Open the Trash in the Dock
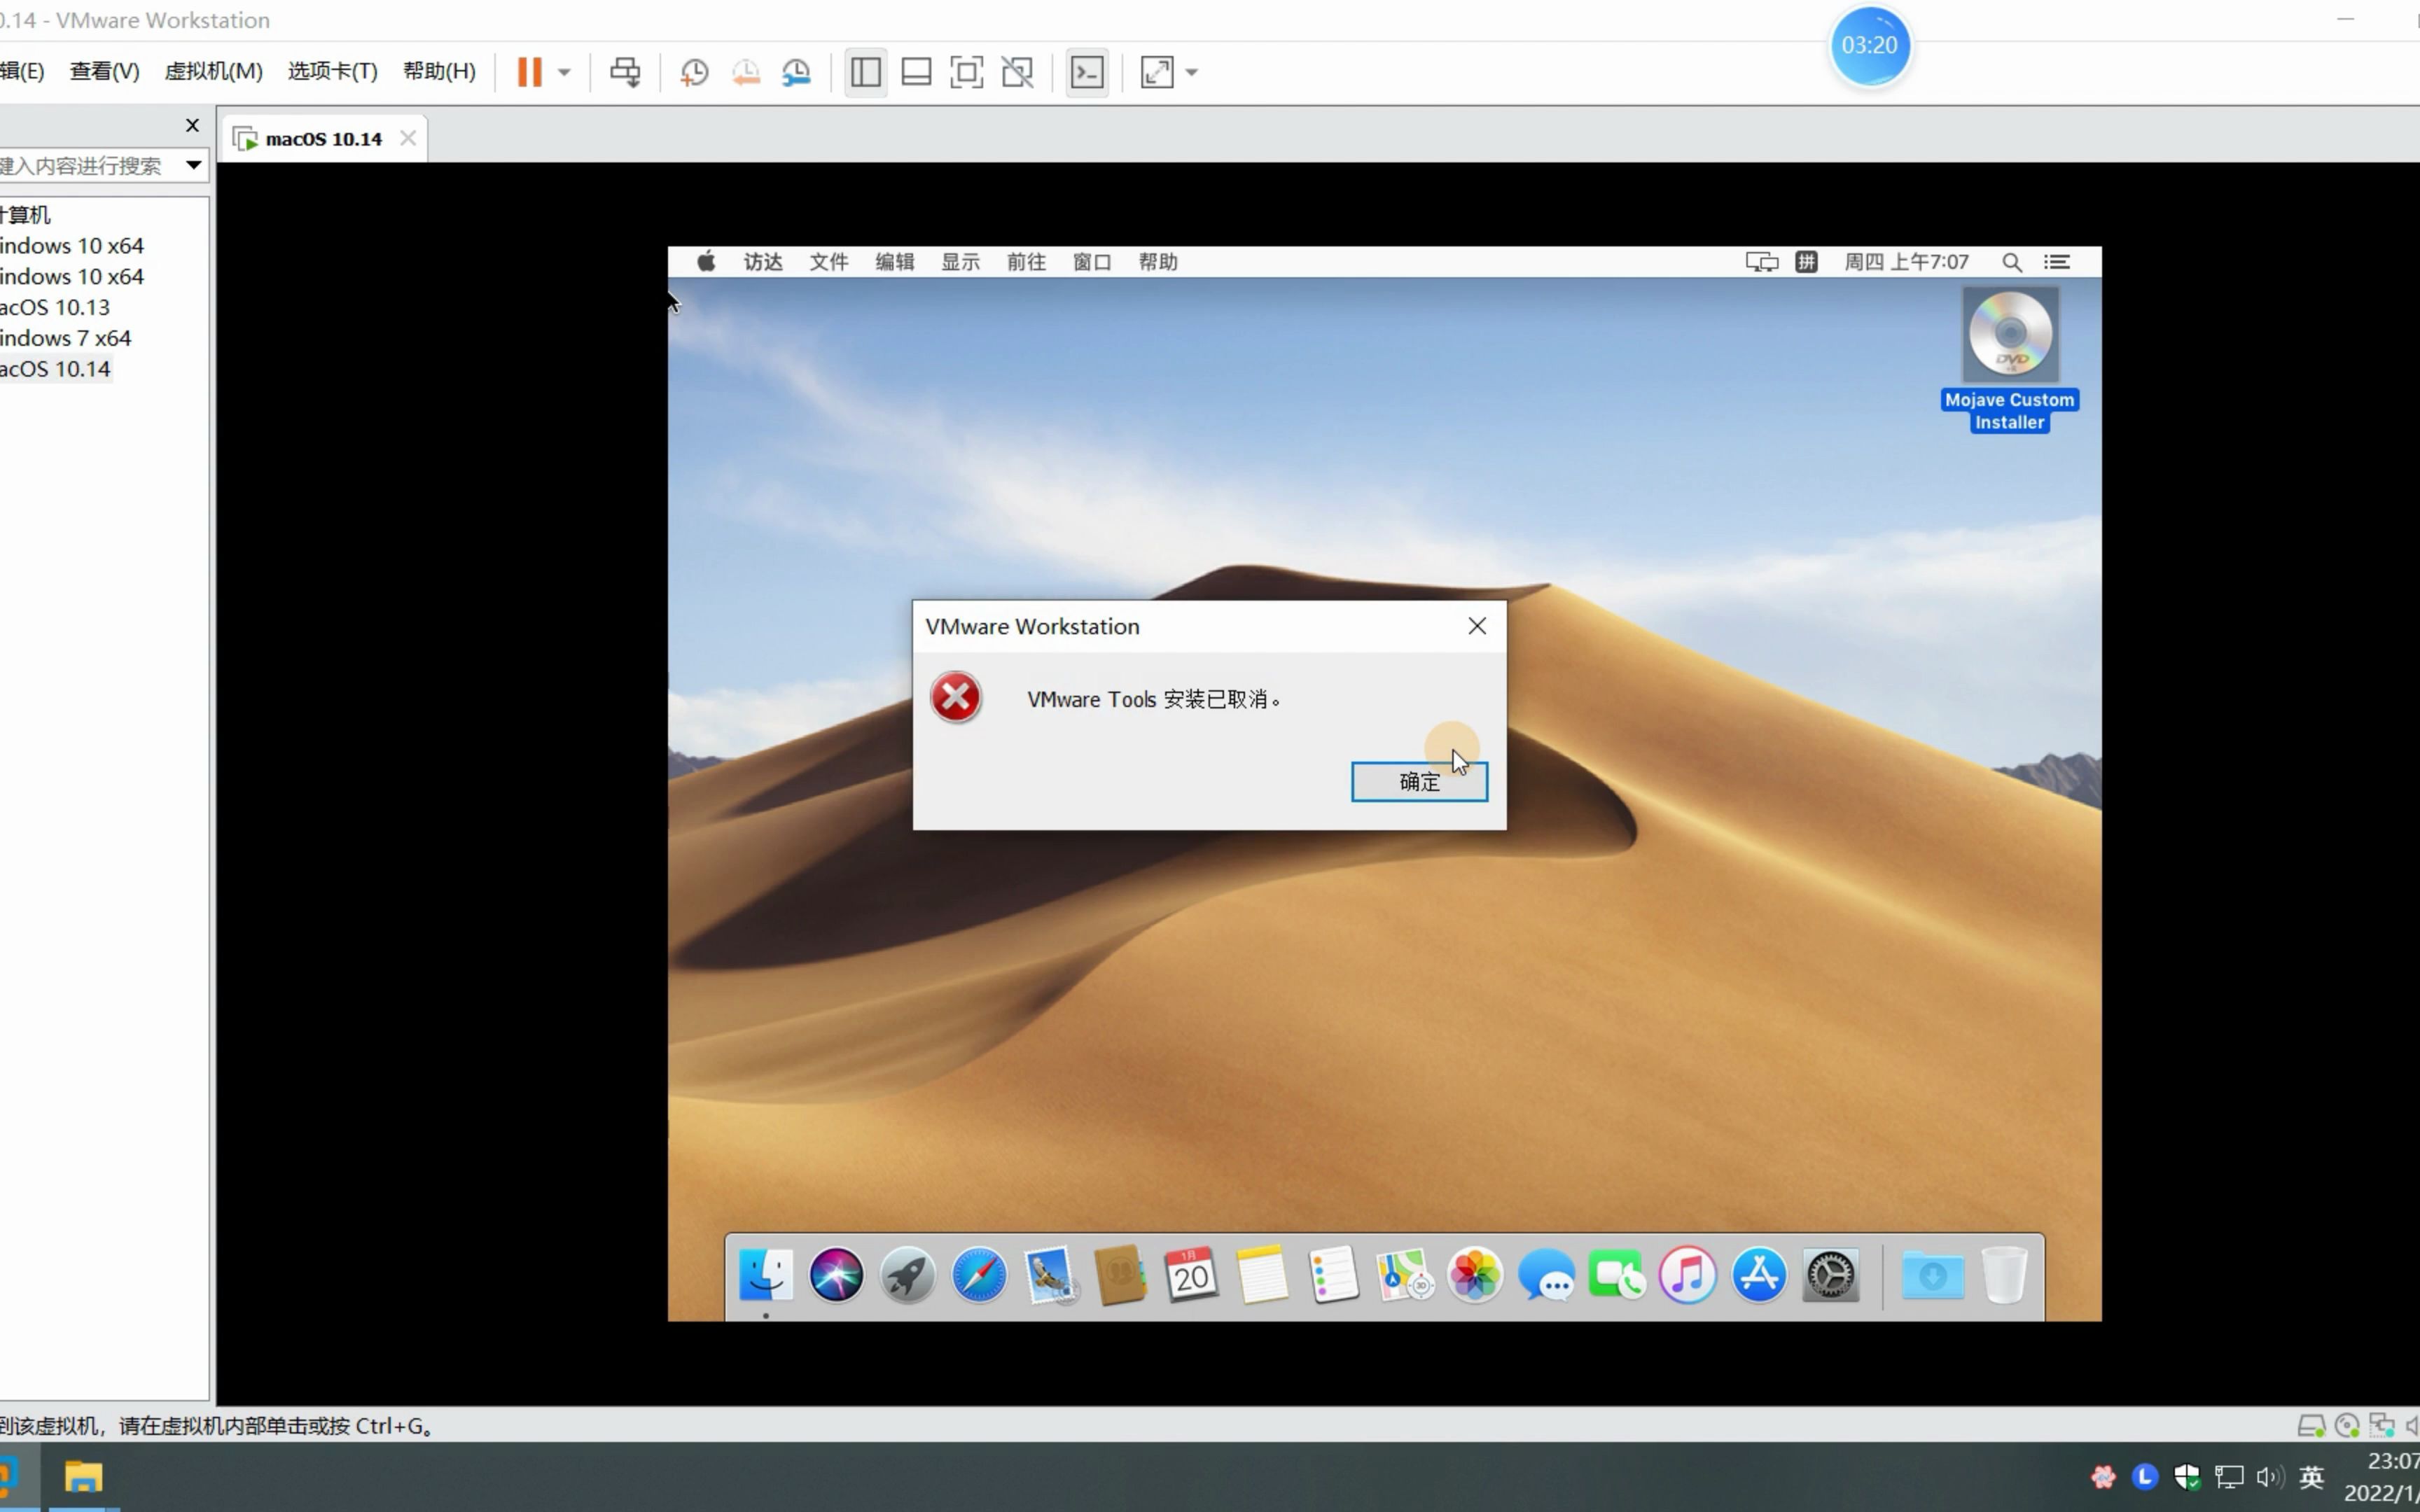2420x1512 pixels. coord(2005,1275)
